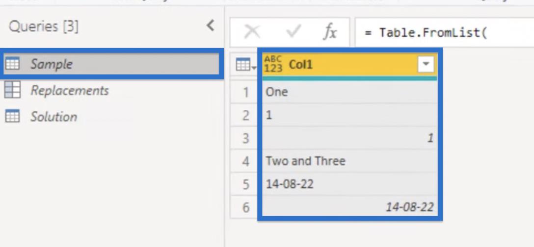Click the italic 14-08-22 cell in row 6
Screen dimensions: 534x247
tap(350, 207)
